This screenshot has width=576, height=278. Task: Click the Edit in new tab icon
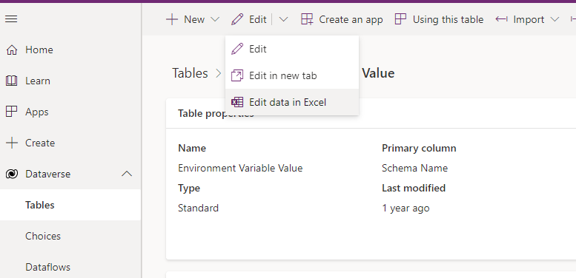(237, 76)
